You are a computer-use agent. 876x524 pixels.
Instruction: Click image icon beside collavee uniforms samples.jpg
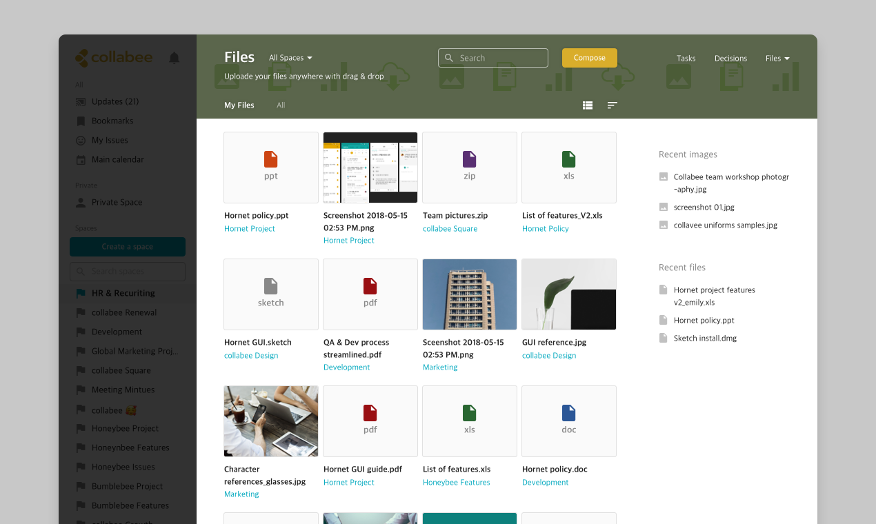click(664, 225)
